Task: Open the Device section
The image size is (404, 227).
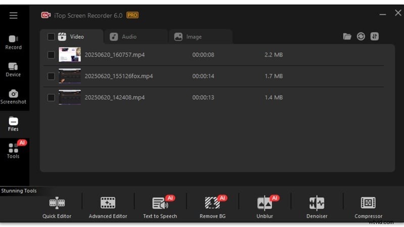Action: 13,70
